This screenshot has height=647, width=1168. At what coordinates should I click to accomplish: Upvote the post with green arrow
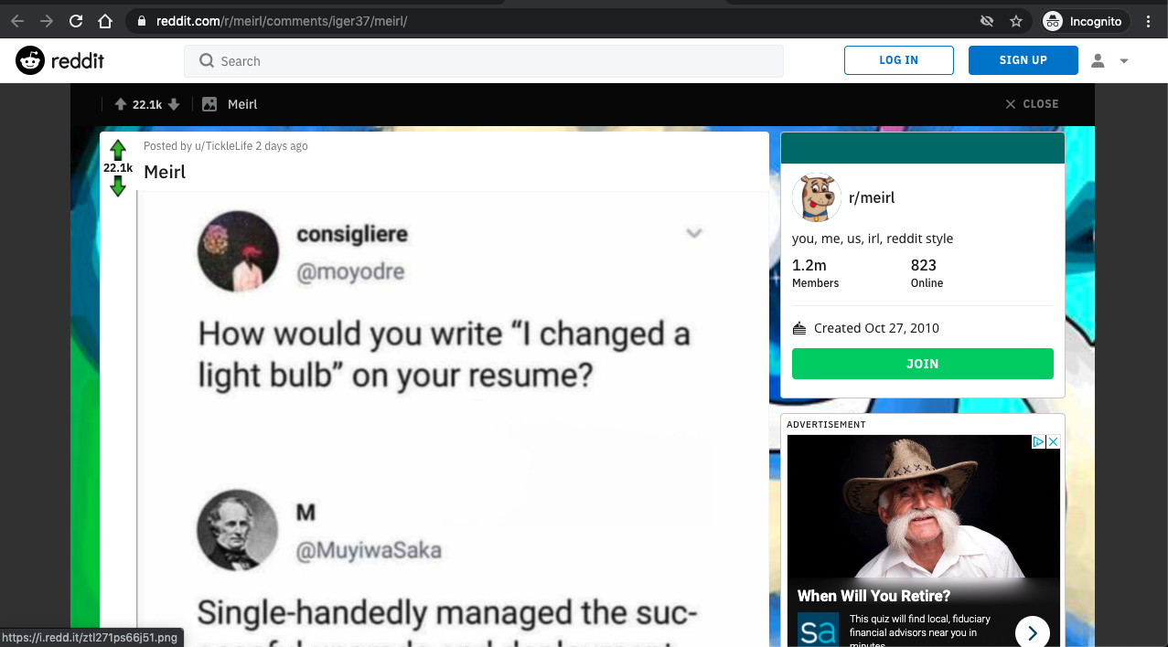point(118,150)
